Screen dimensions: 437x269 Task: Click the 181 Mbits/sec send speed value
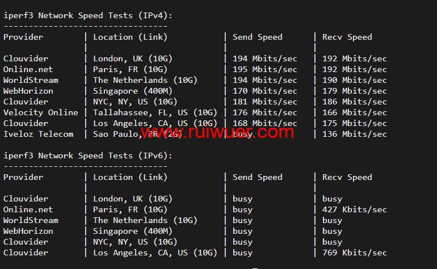265,102
